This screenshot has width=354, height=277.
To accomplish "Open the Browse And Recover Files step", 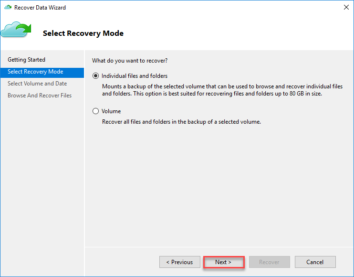I will [x=40, y=96].
